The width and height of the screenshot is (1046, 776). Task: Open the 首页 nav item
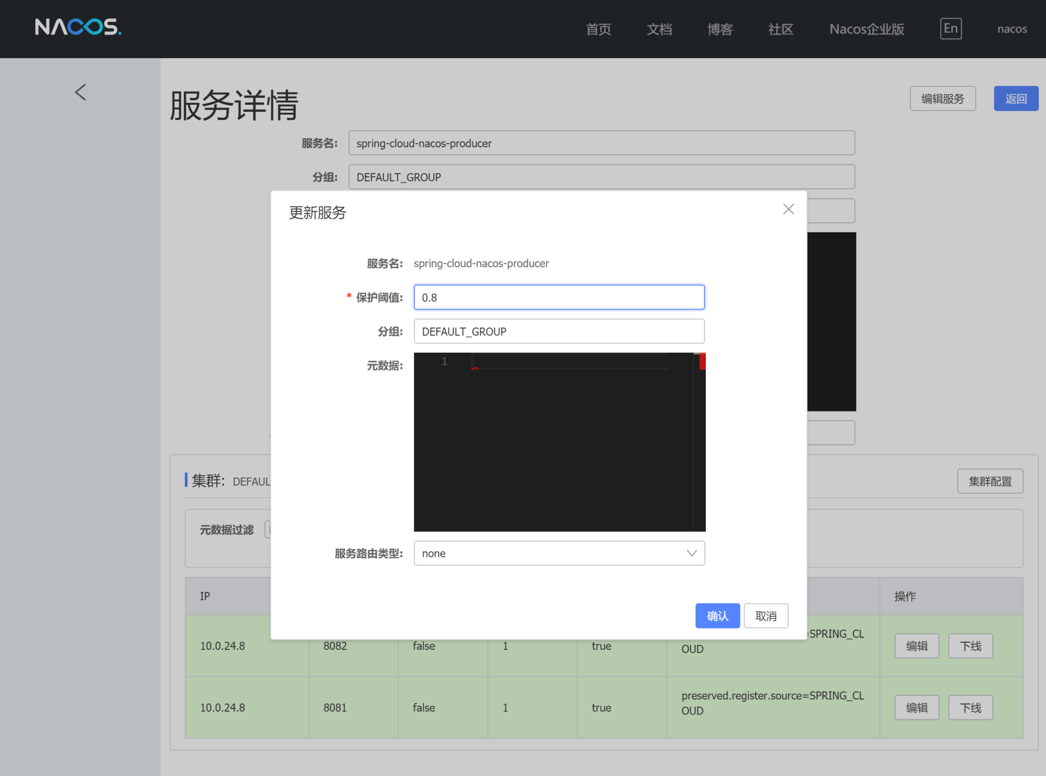(x=598, y=29)
